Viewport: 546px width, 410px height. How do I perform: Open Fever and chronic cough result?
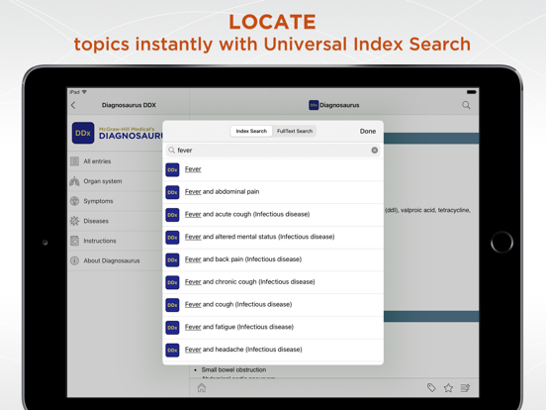[273, 282]
